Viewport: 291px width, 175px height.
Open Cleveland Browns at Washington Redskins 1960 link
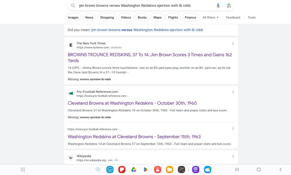pos(132,103)
